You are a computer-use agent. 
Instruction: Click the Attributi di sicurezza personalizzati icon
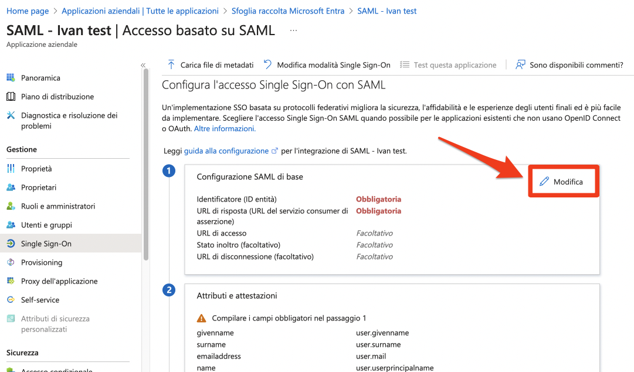click(11, 319)
